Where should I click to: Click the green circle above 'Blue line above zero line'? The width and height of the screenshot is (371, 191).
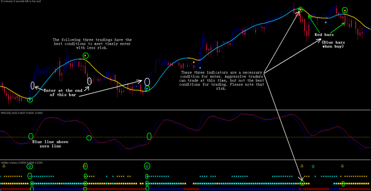coord(31,136)
